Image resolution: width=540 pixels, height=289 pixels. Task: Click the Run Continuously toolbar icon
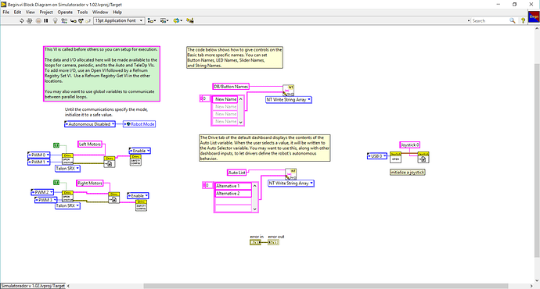point(29,20)
